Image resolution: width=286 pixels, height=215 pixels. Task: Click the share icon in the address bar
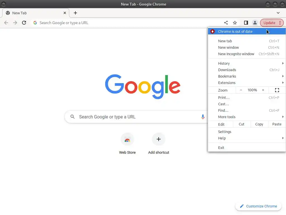coord(226,23)
